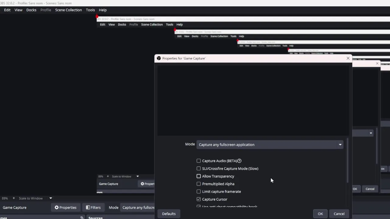Enable SLI/Crossfire Capture Mode (Slow)
Viewport: 390px width, 219px height.
199,169
